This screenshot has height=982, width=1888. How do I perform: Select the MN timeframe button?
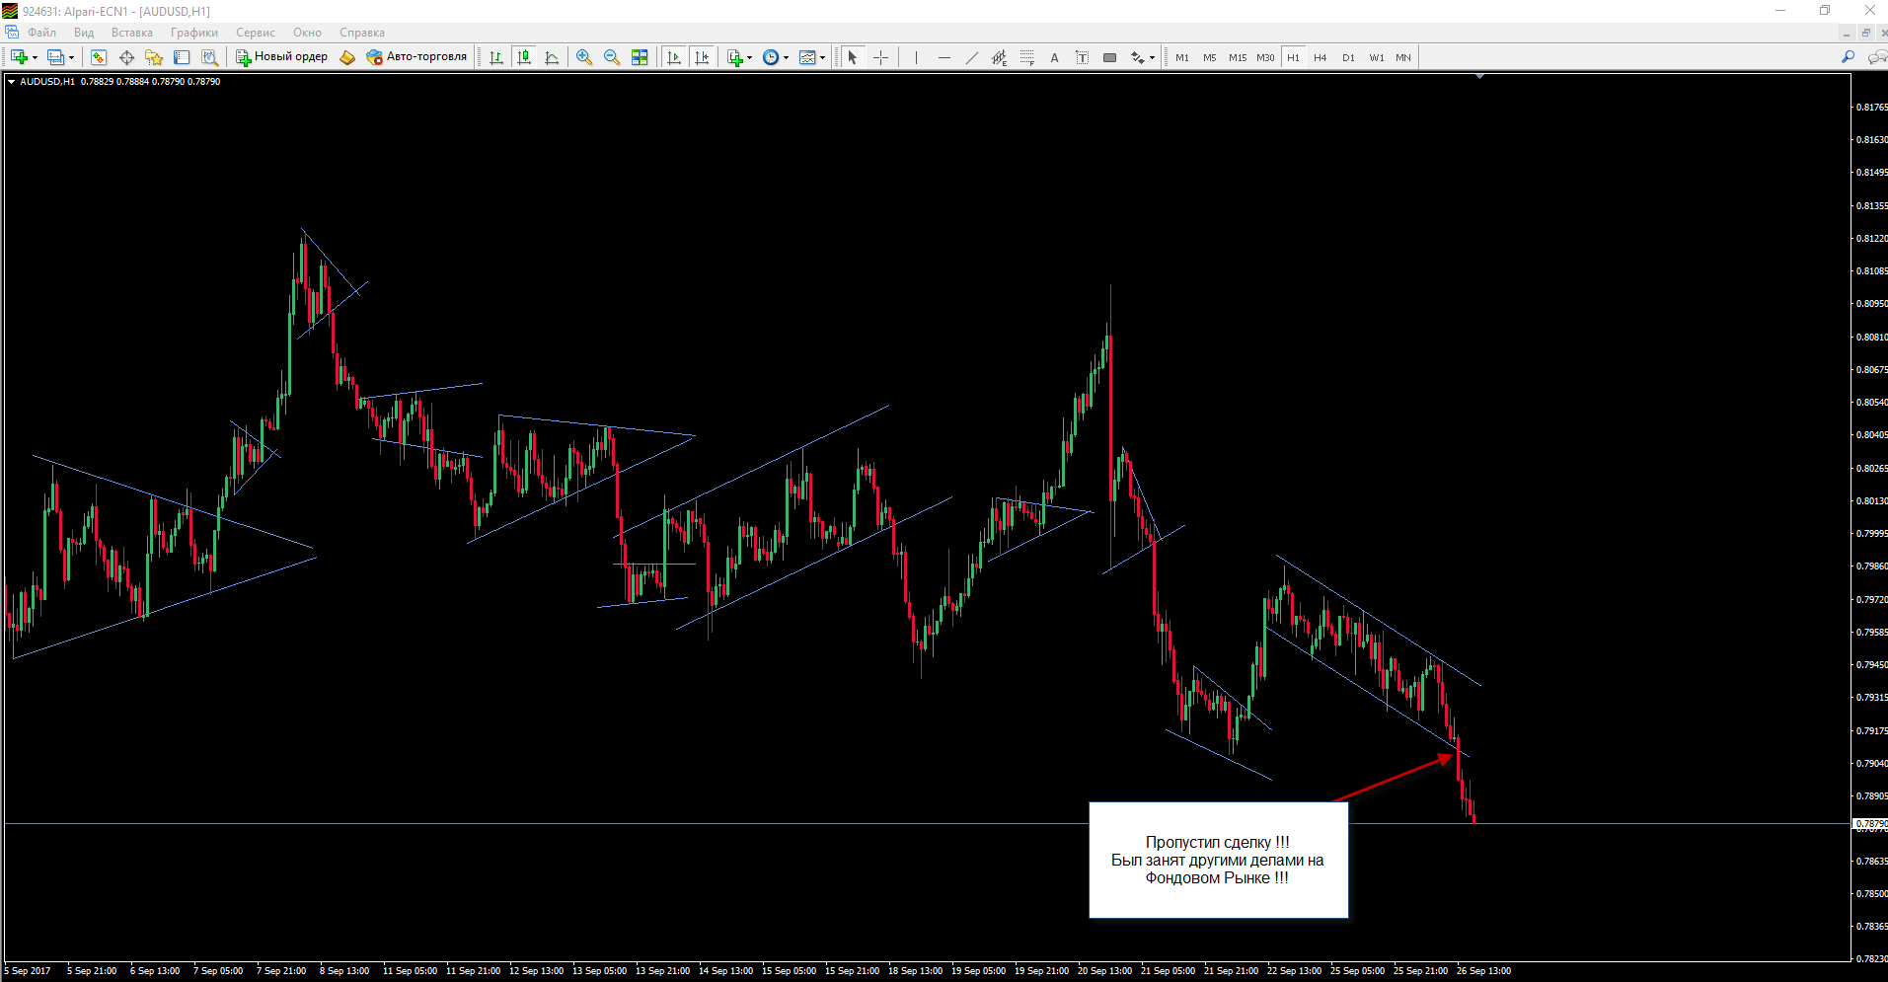(1403, 57)
